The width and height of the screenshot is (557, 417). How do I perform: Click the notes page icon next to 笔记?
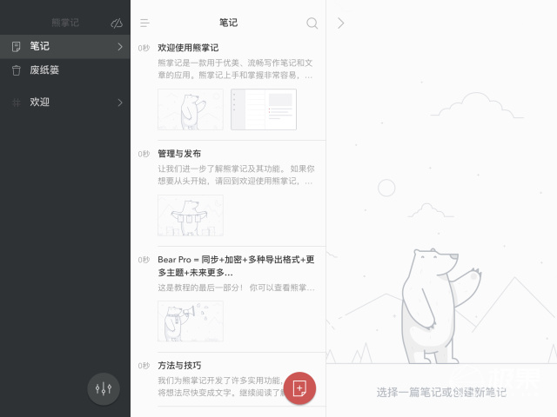(16, 46)
